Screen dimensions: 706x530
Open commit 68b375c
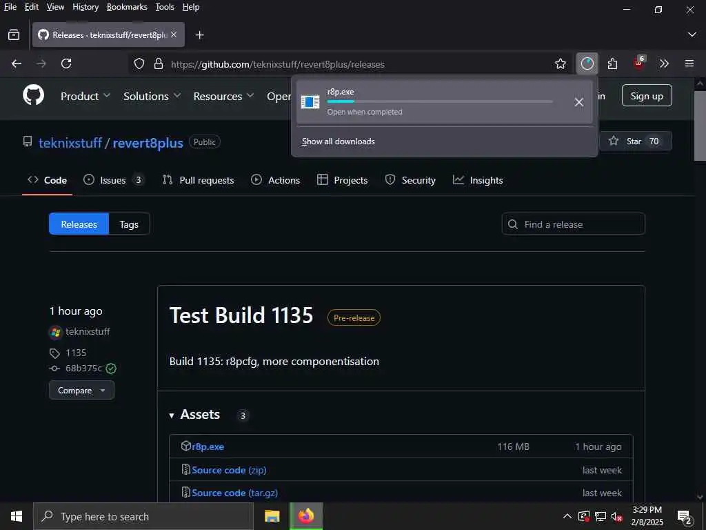pyautogui.click(x=83, y=369)
